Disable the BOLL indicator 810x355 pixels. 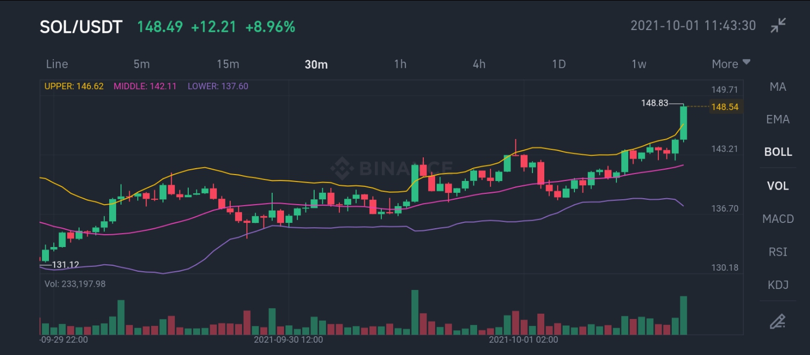pyautogui.click(x=778, y=152)
